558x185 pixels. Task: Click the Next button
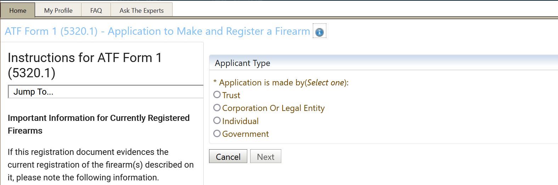click(266, 156)
